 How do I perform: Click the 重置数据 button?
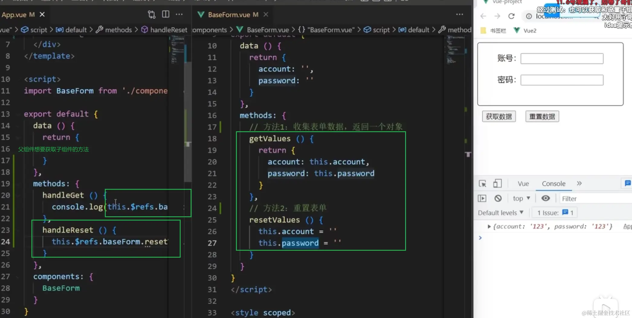pyautogui.click(x=542, y=116)
